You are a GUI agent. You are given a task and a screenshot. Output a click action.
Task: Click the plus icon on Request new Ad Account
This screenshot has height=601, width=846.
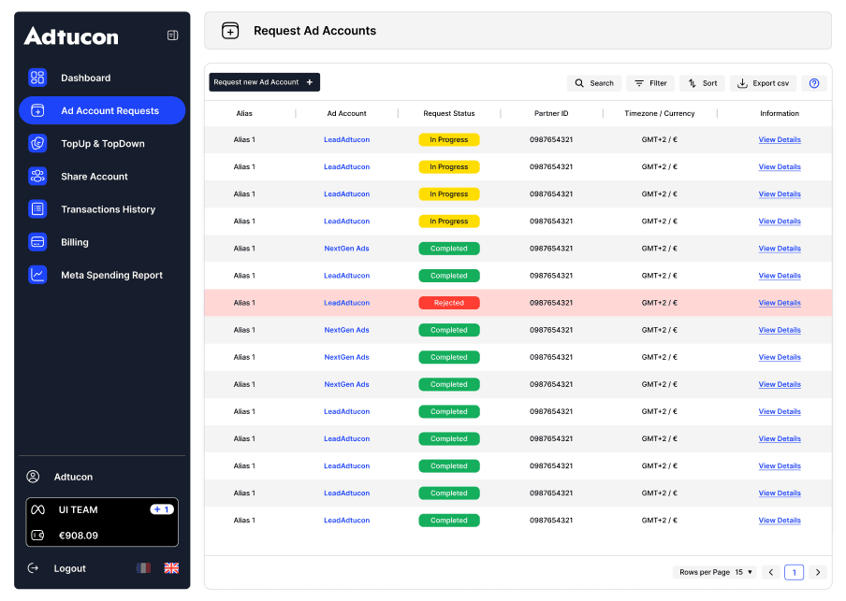tap(310, 82)
